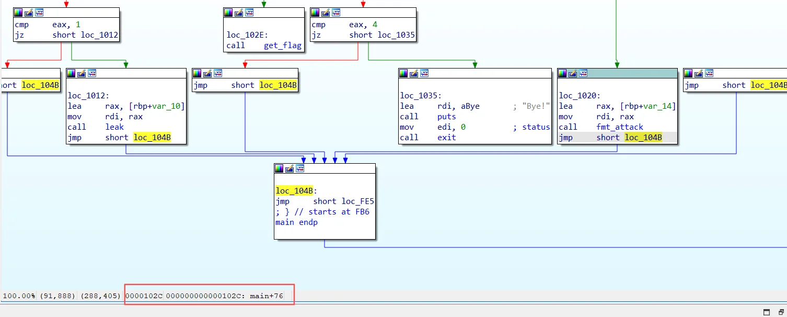Select the aBye string operand

(x=469, y=106)
